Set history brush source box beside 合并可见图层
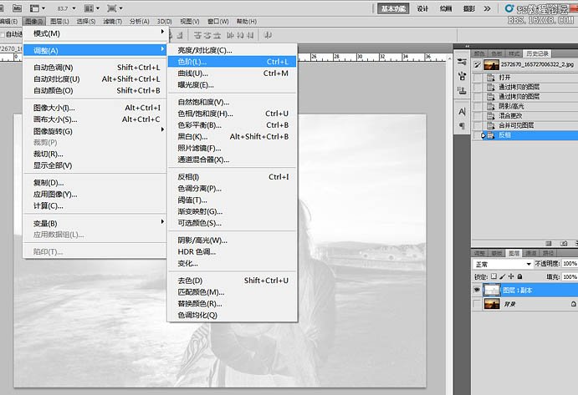The width and height of the screenshot is (578, 395). pos(478,125)
